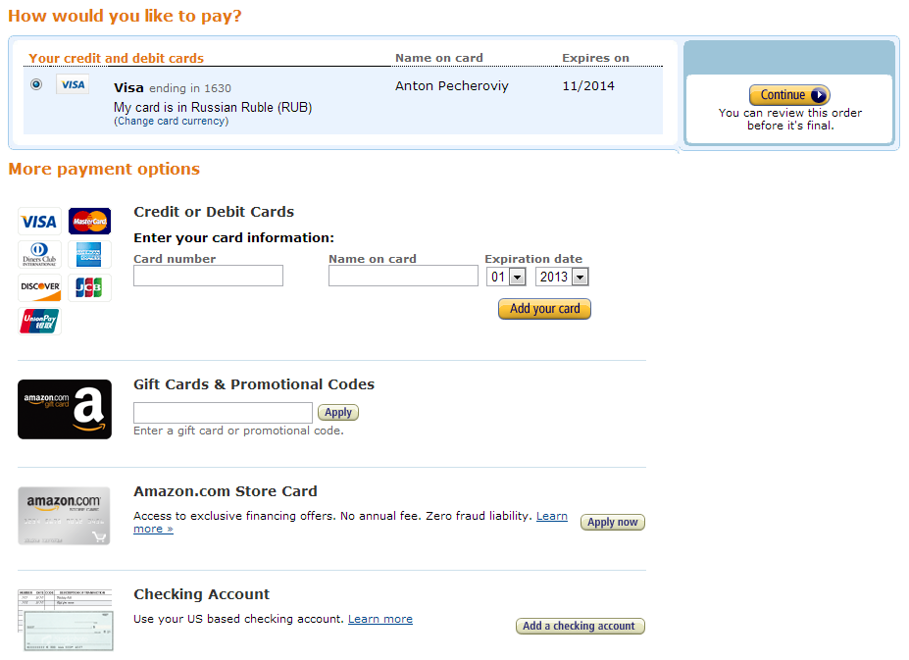Click the Amazon.com Store Card image
Screen dimensions: 909x660
[x=64, y=516]
